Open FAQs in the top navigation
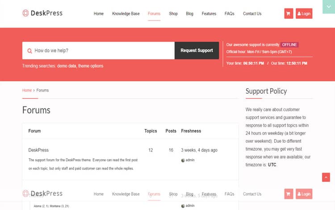This screenshot has width=335, height=210. 229,14
